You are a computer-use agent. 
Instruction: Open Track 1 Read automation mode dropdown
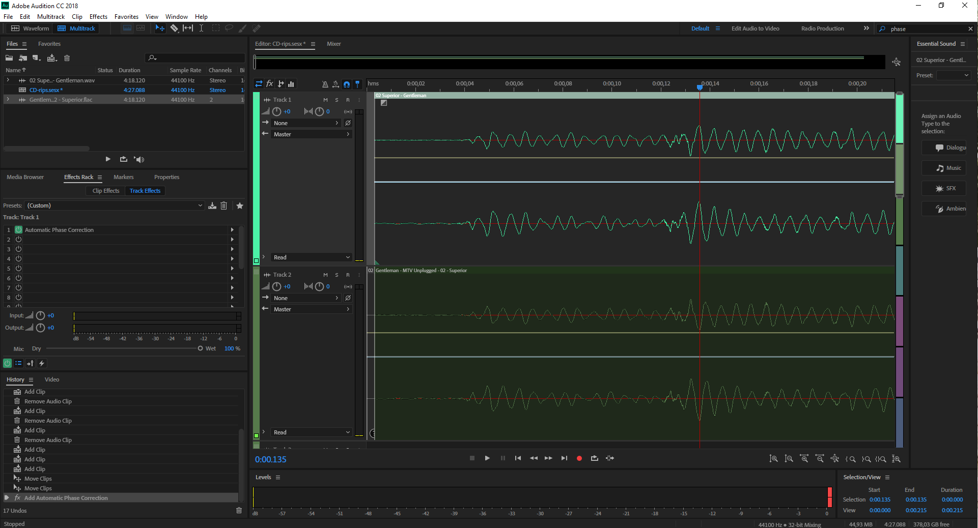click(x=312, y=257)
